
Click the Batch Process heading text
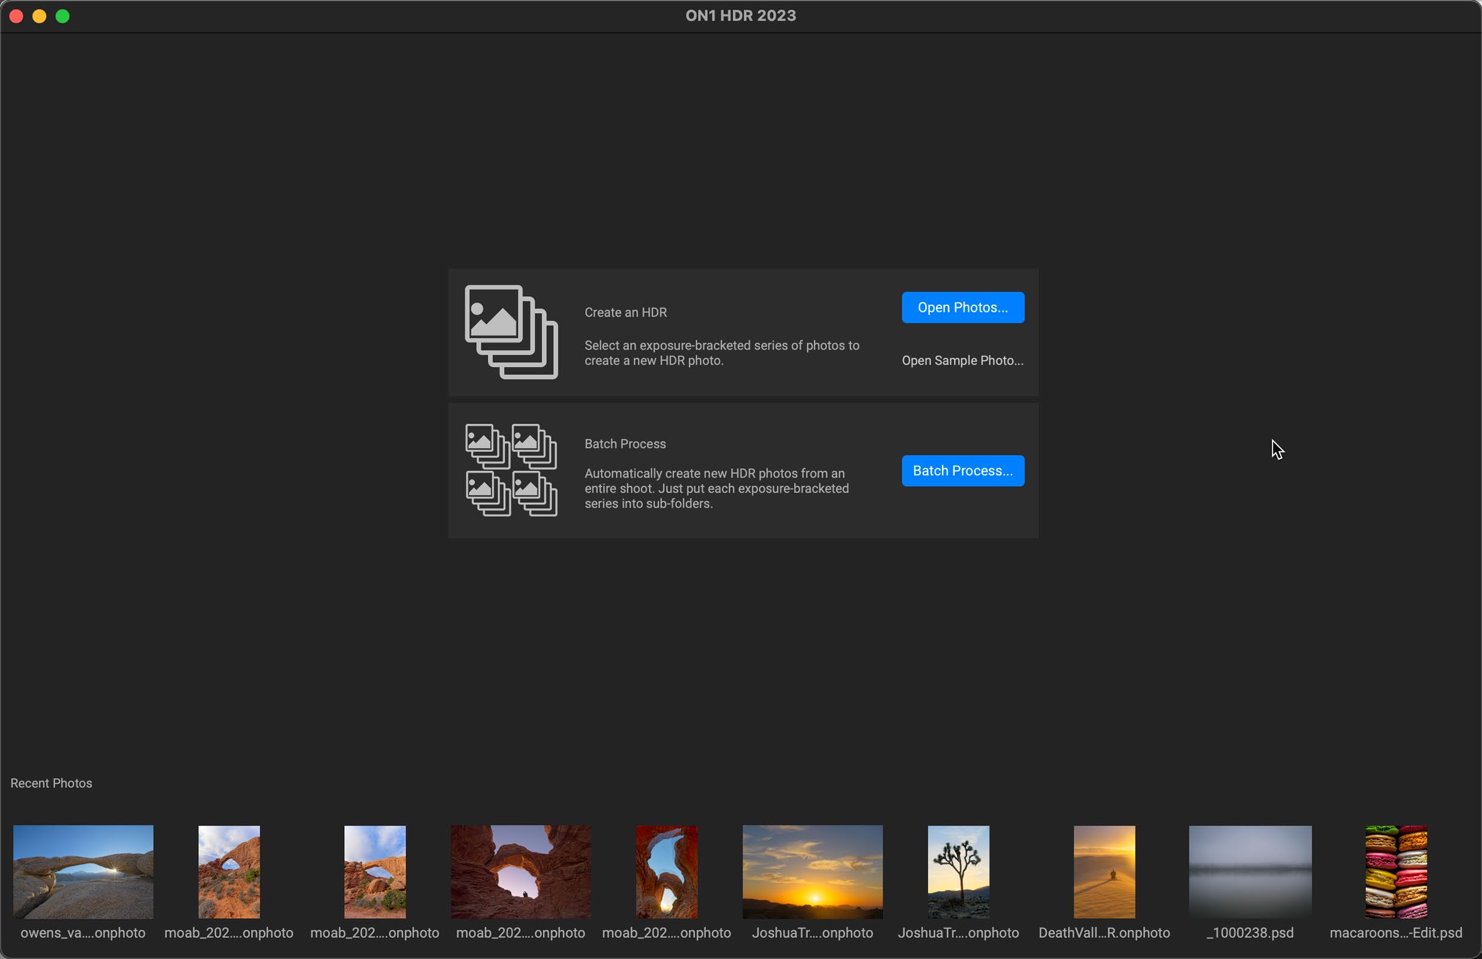pos(625,444)
